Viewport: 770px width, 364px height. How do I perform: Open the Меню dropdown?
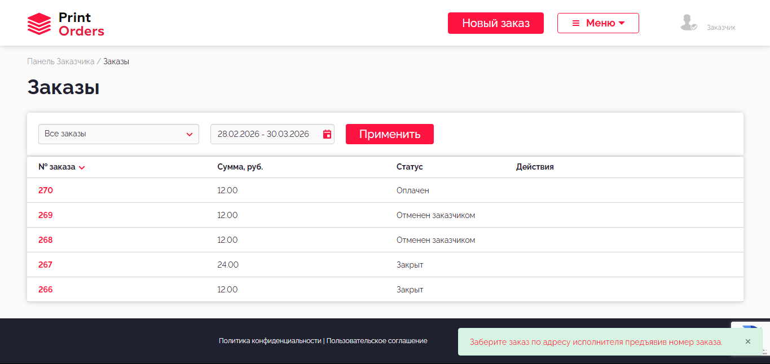[x=598, y=23]
